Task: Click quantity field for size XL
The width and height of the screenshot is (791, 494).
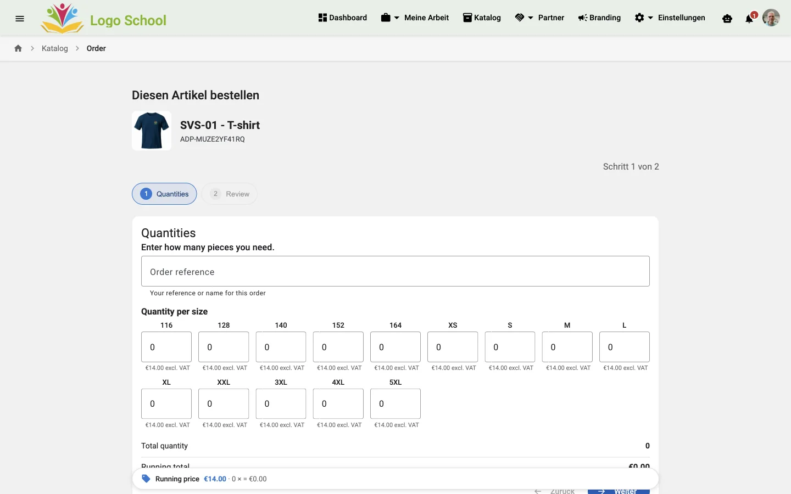Action: (x=166, y=404)
